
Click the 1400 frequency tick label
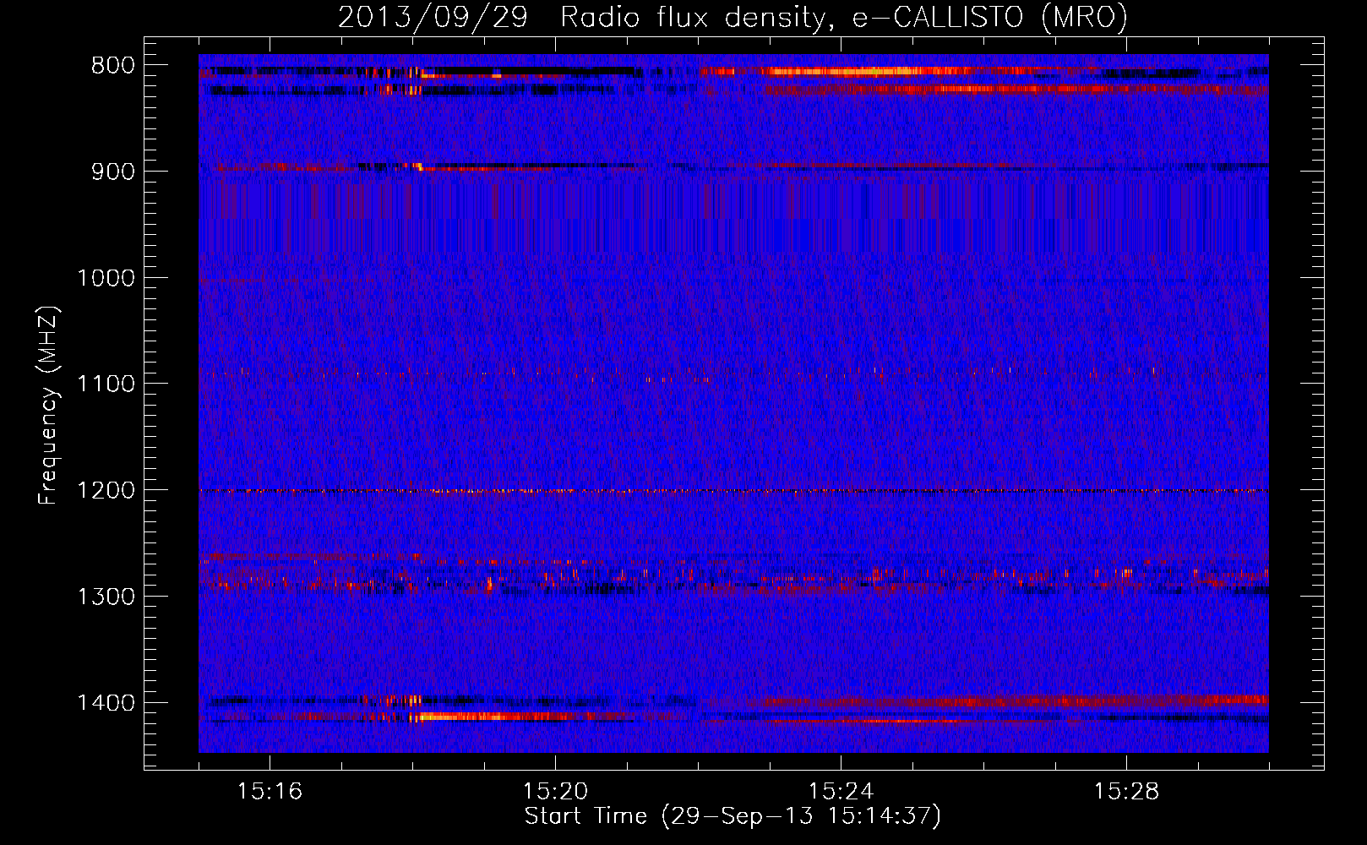coord(106,703)
